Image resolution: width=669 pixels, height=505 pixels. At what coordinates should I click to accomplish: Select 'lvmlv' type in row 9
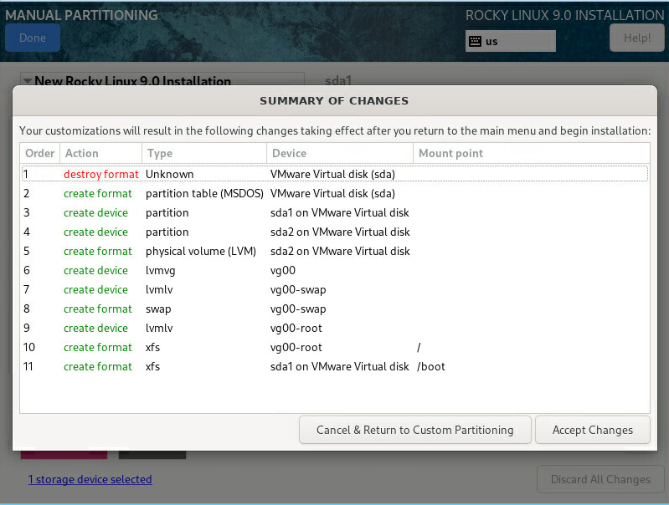point(159,328)
